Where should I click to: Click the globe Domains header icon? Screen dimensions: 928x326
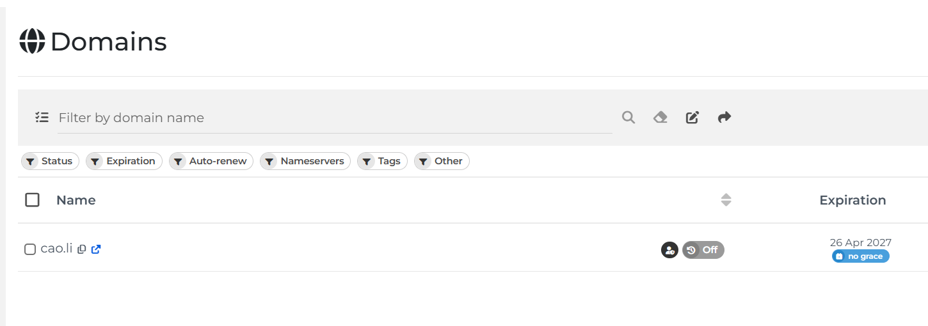click(32, 42)
